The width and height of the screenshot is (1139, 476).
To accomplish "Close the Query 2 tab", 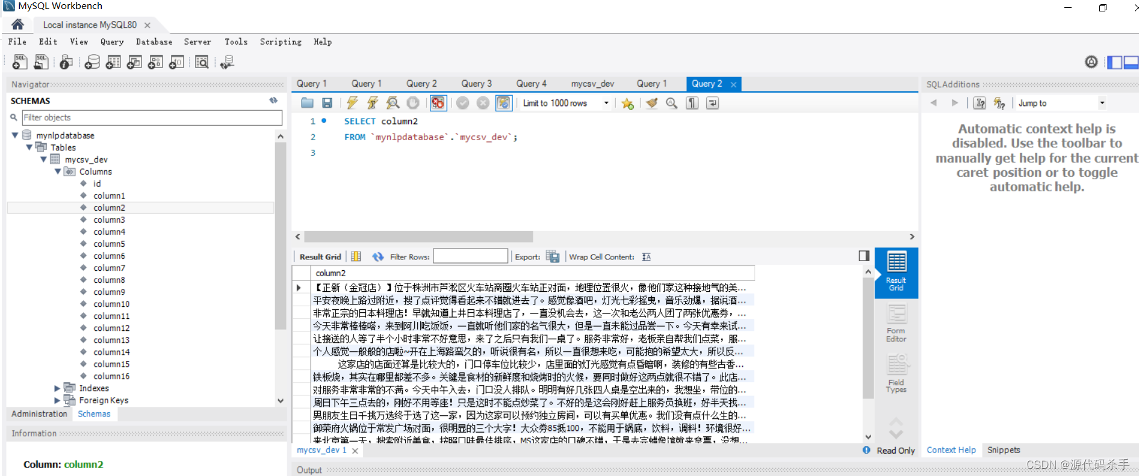I will click(x=733, y=84).
